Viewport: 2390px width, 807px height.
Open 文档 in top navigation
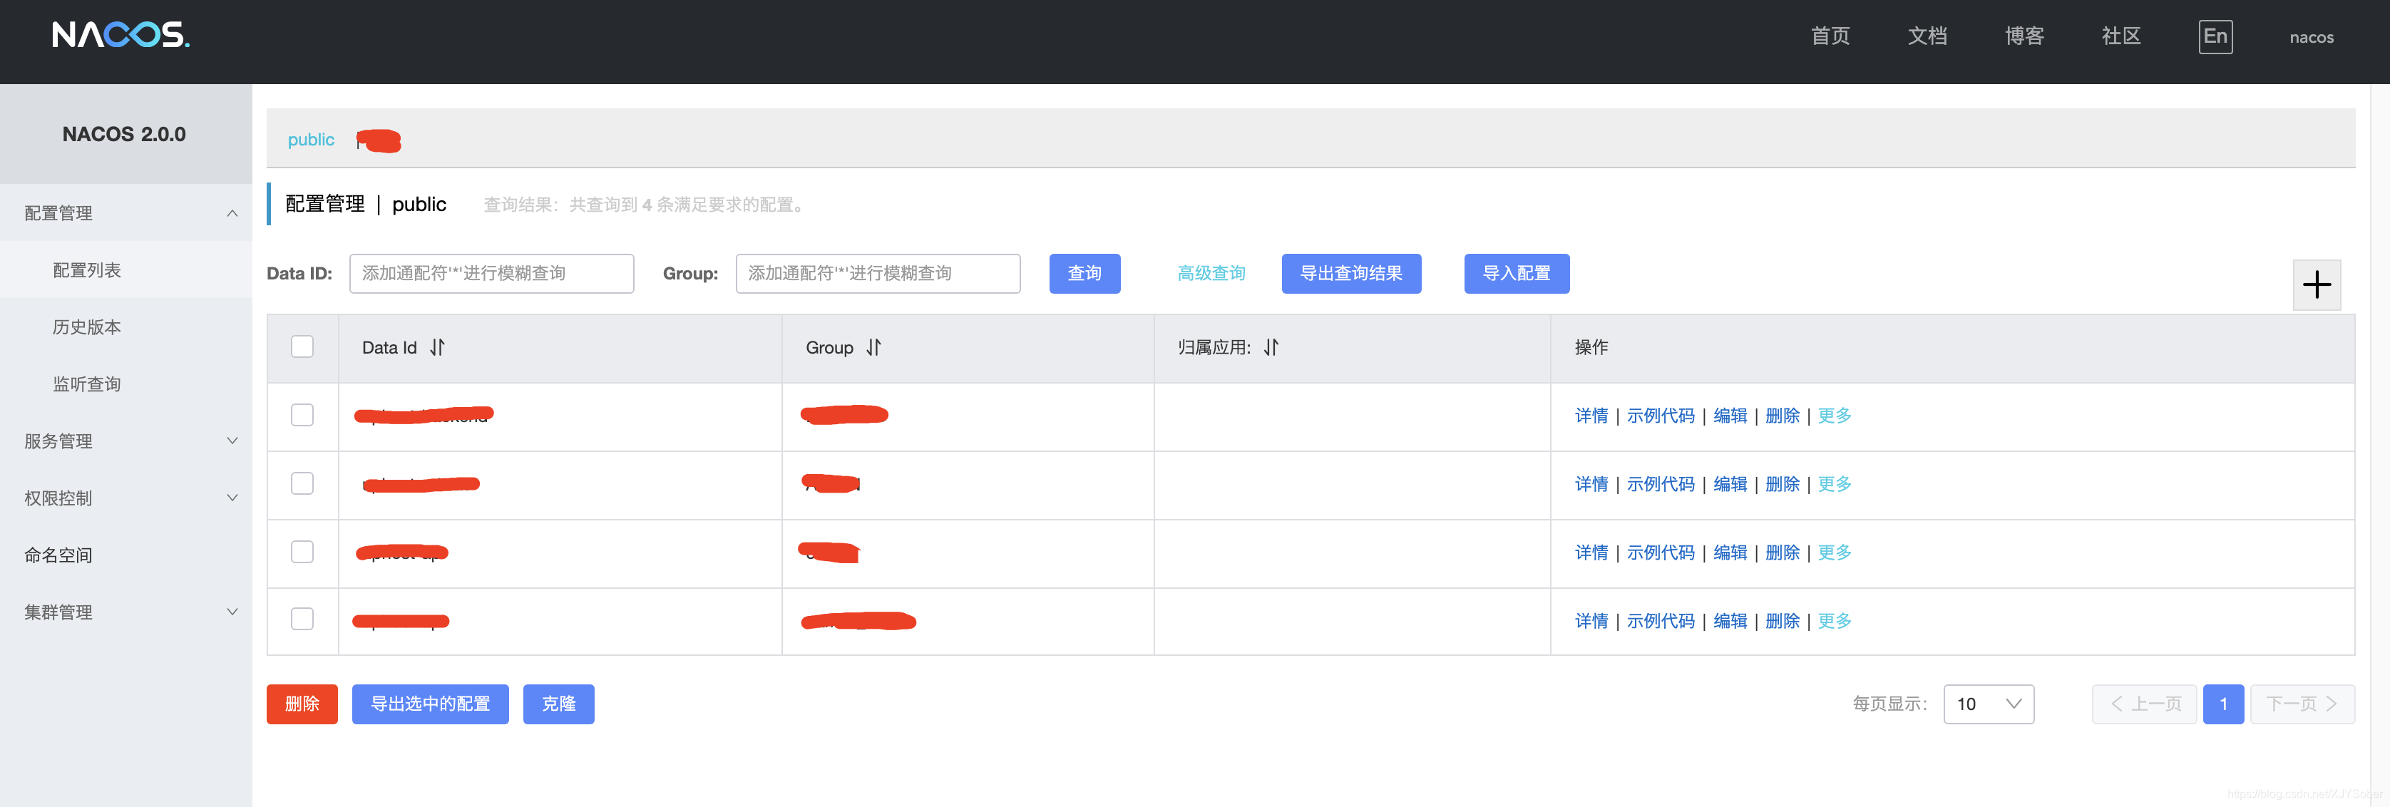coord(1927,36)
